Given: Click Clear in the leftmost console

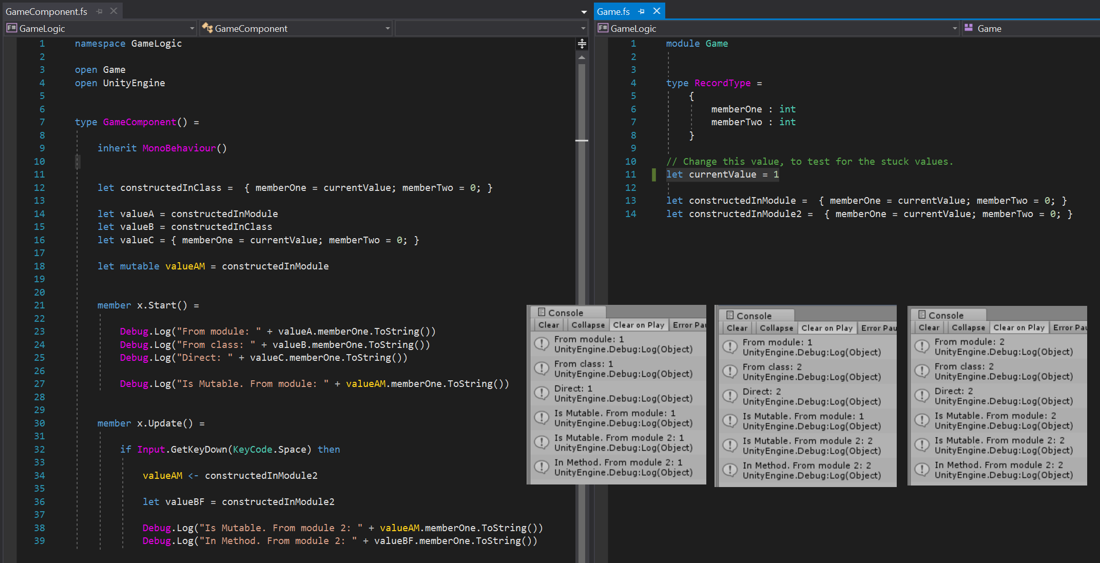Looking at the screenshot, I should [x=548, y=324].
